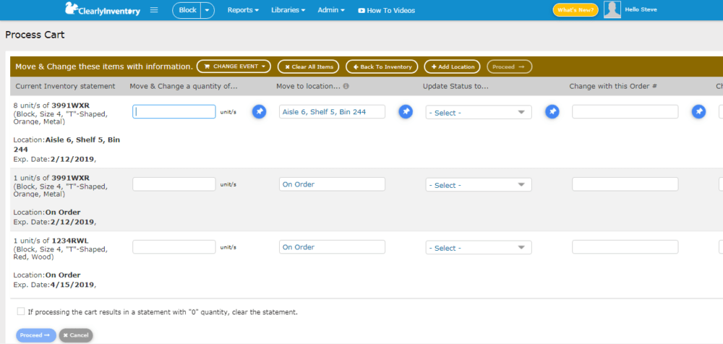This screenshot has height=344, width=723.
Task: Focus quantity field for Aisle 6 row
Action: click(174, 111)
